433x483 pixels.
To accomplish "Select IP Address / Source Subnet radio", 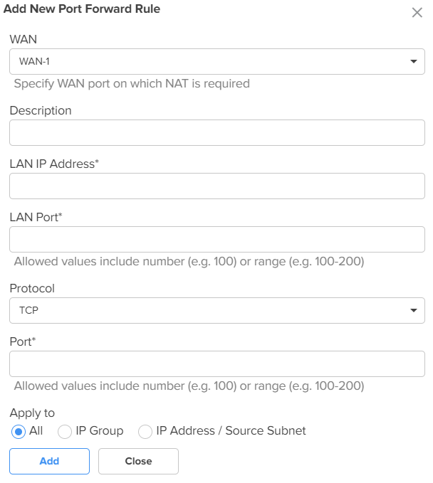I will [145, 431].
